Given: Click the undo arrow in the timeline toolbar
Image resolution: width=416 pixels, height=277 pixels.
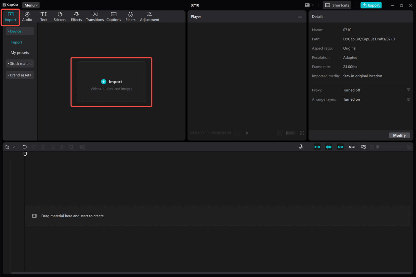Looking at the screenshot, I should pyautogui.click(x=25, y=147).
